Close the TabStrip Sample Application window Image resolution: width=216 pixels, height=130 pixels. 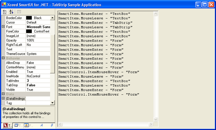pyautogui.click(x=211, y=5)
